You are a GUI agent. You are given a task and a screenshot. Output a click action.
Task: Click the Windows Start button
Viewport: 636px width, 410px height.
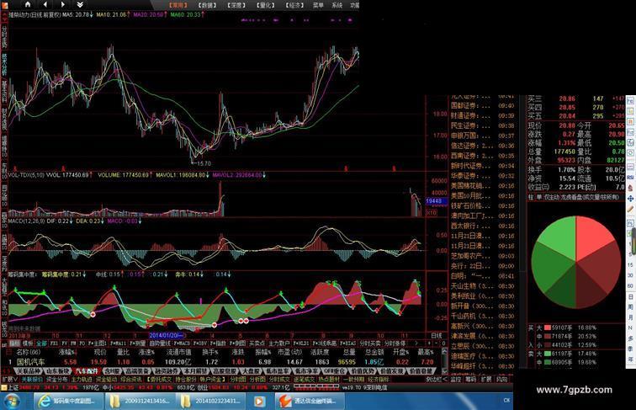11,402
